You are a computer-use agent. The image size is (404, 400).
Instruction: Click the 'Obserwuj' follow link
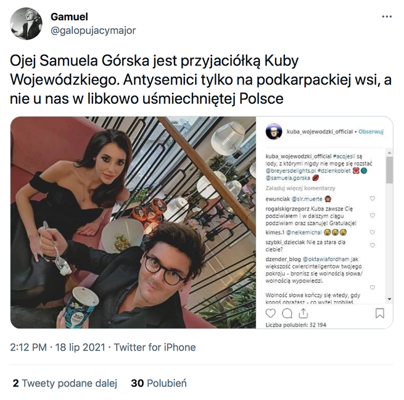371,131
